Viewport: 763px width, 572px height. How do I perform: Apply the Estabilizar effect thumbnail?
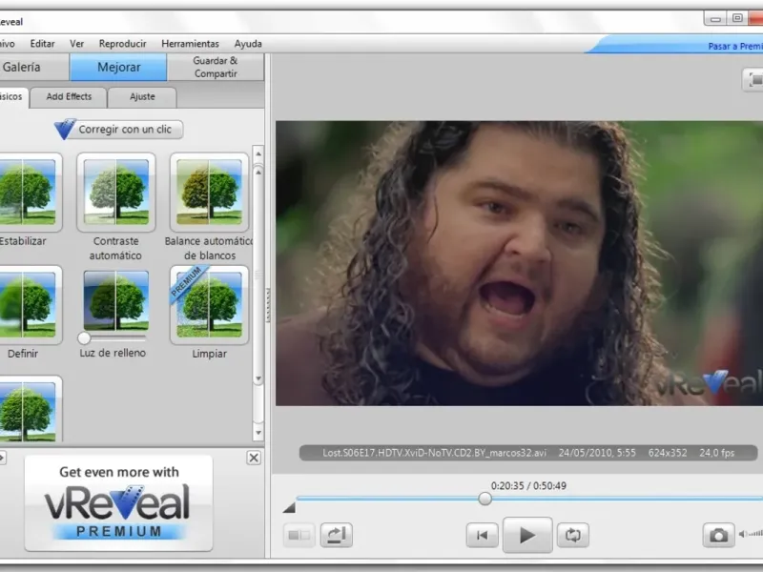pos(28,192)
